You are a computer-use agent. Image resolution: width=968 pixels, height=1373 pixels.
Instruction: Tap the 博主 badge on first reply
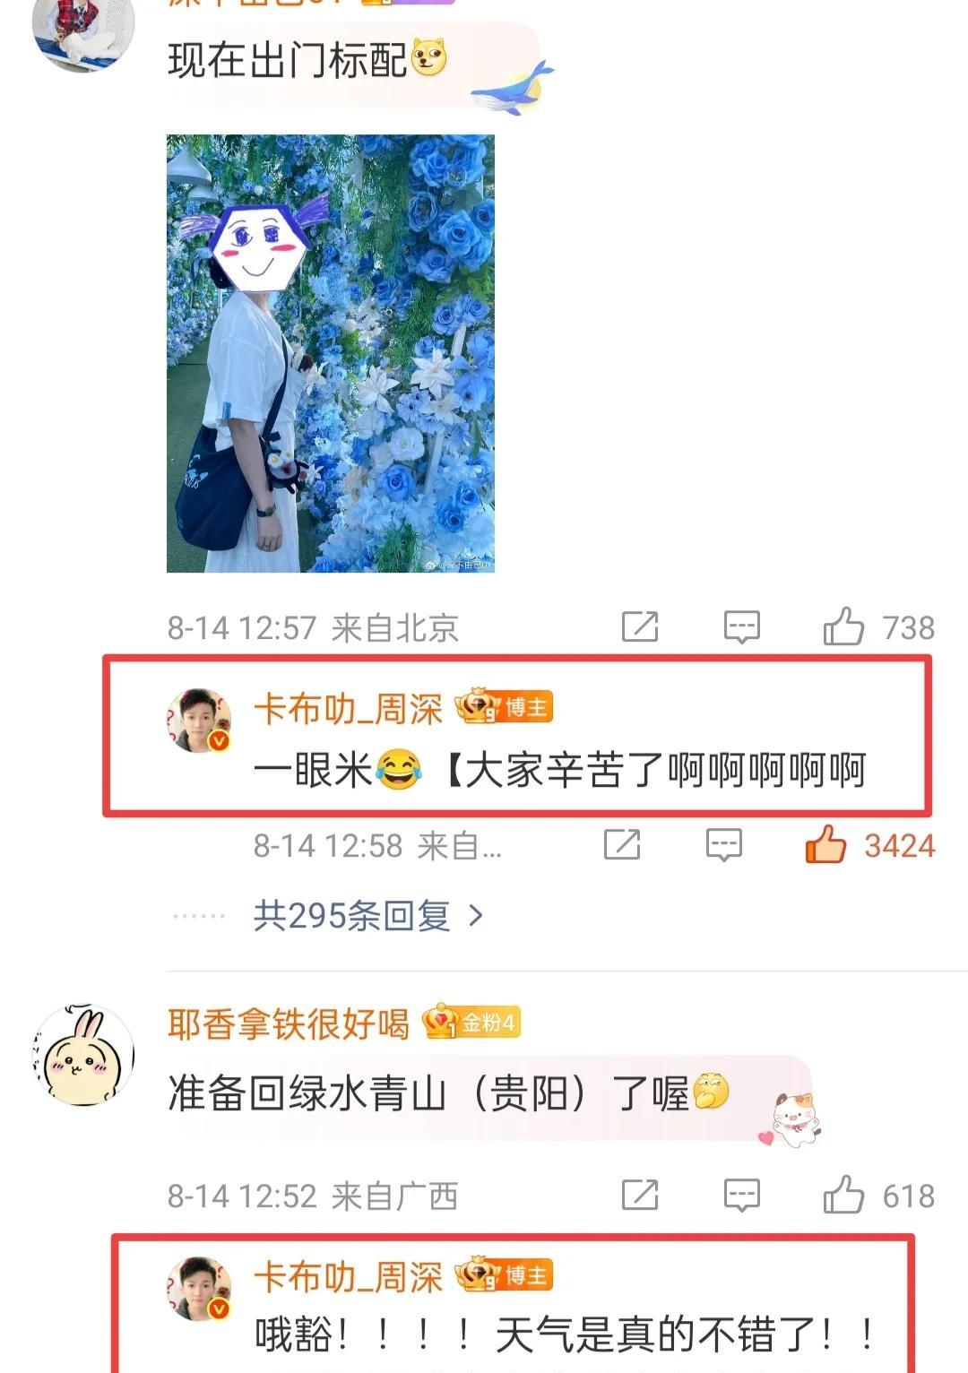click(x=505, y=707)
